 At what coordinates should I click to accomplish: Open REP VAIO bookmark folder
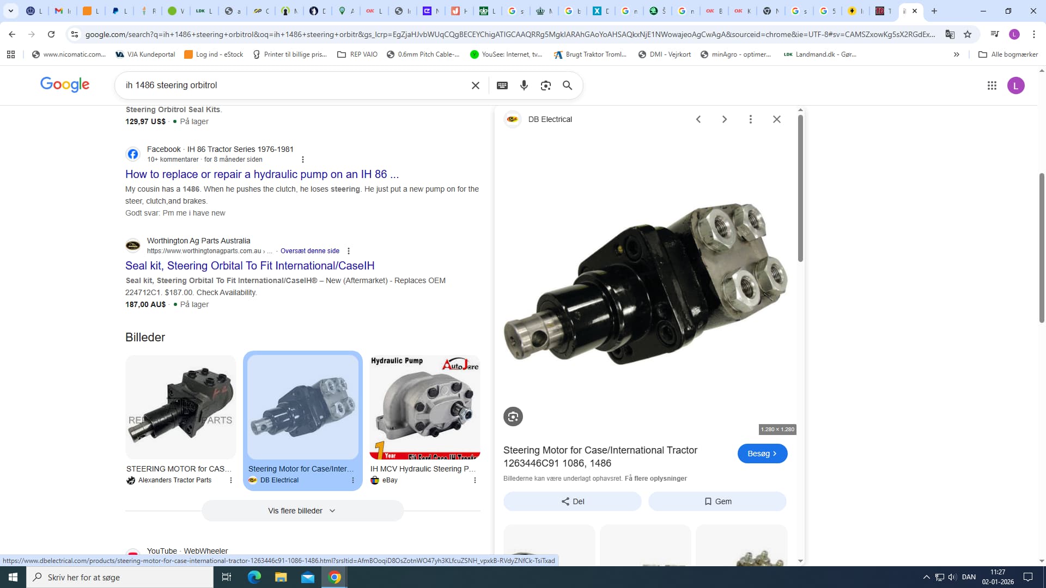357,54
